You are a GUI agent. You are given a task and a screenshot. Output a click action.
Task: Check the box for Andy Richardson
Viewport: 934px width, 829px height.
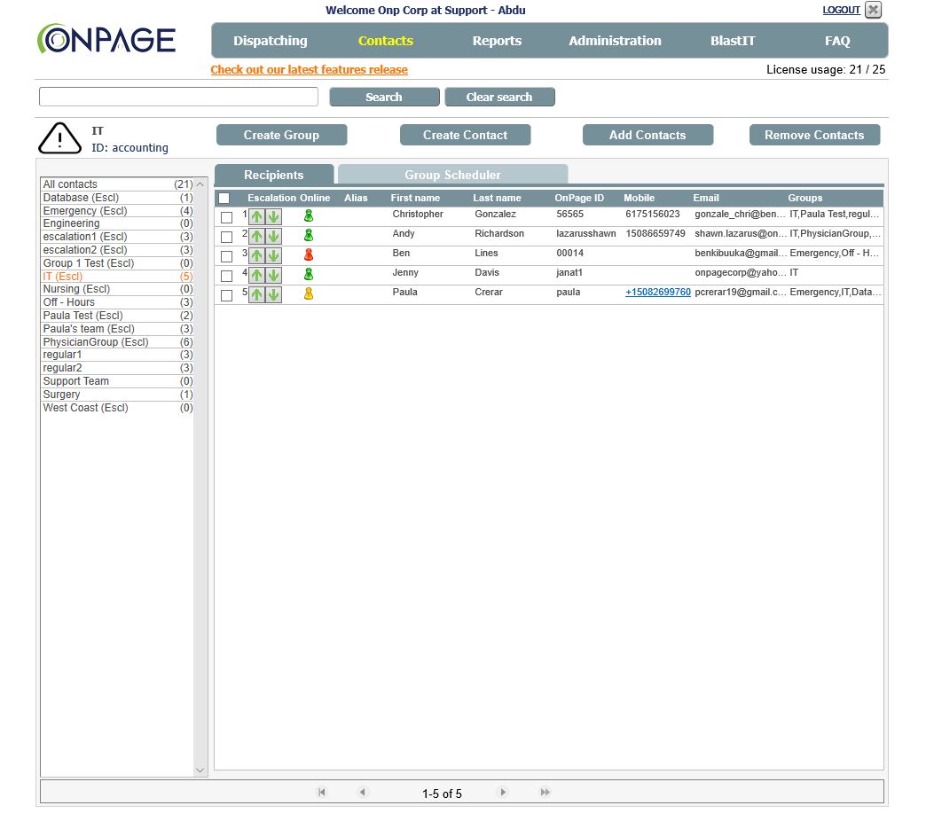226,237
